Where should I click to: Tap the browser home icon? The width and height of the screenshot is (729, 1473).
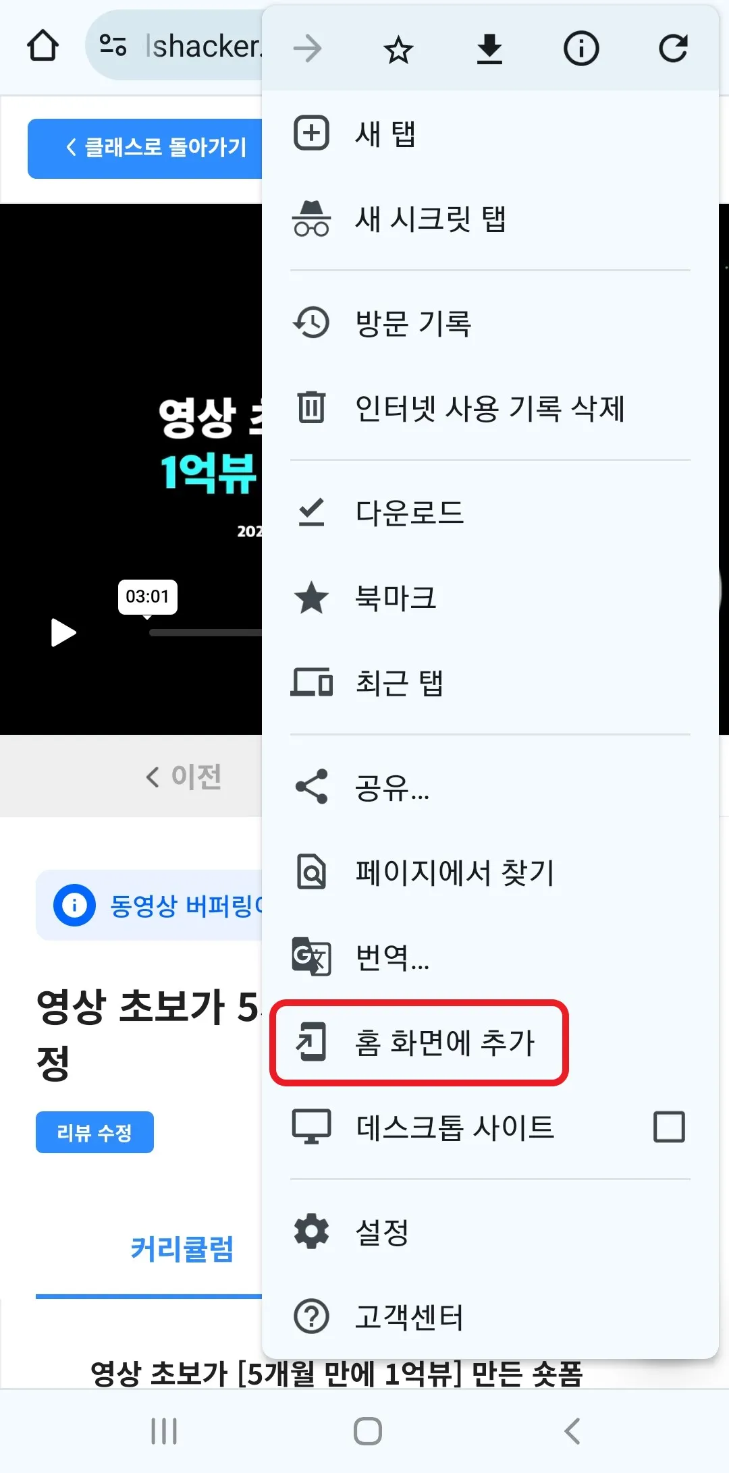click(x=43, y=46)
